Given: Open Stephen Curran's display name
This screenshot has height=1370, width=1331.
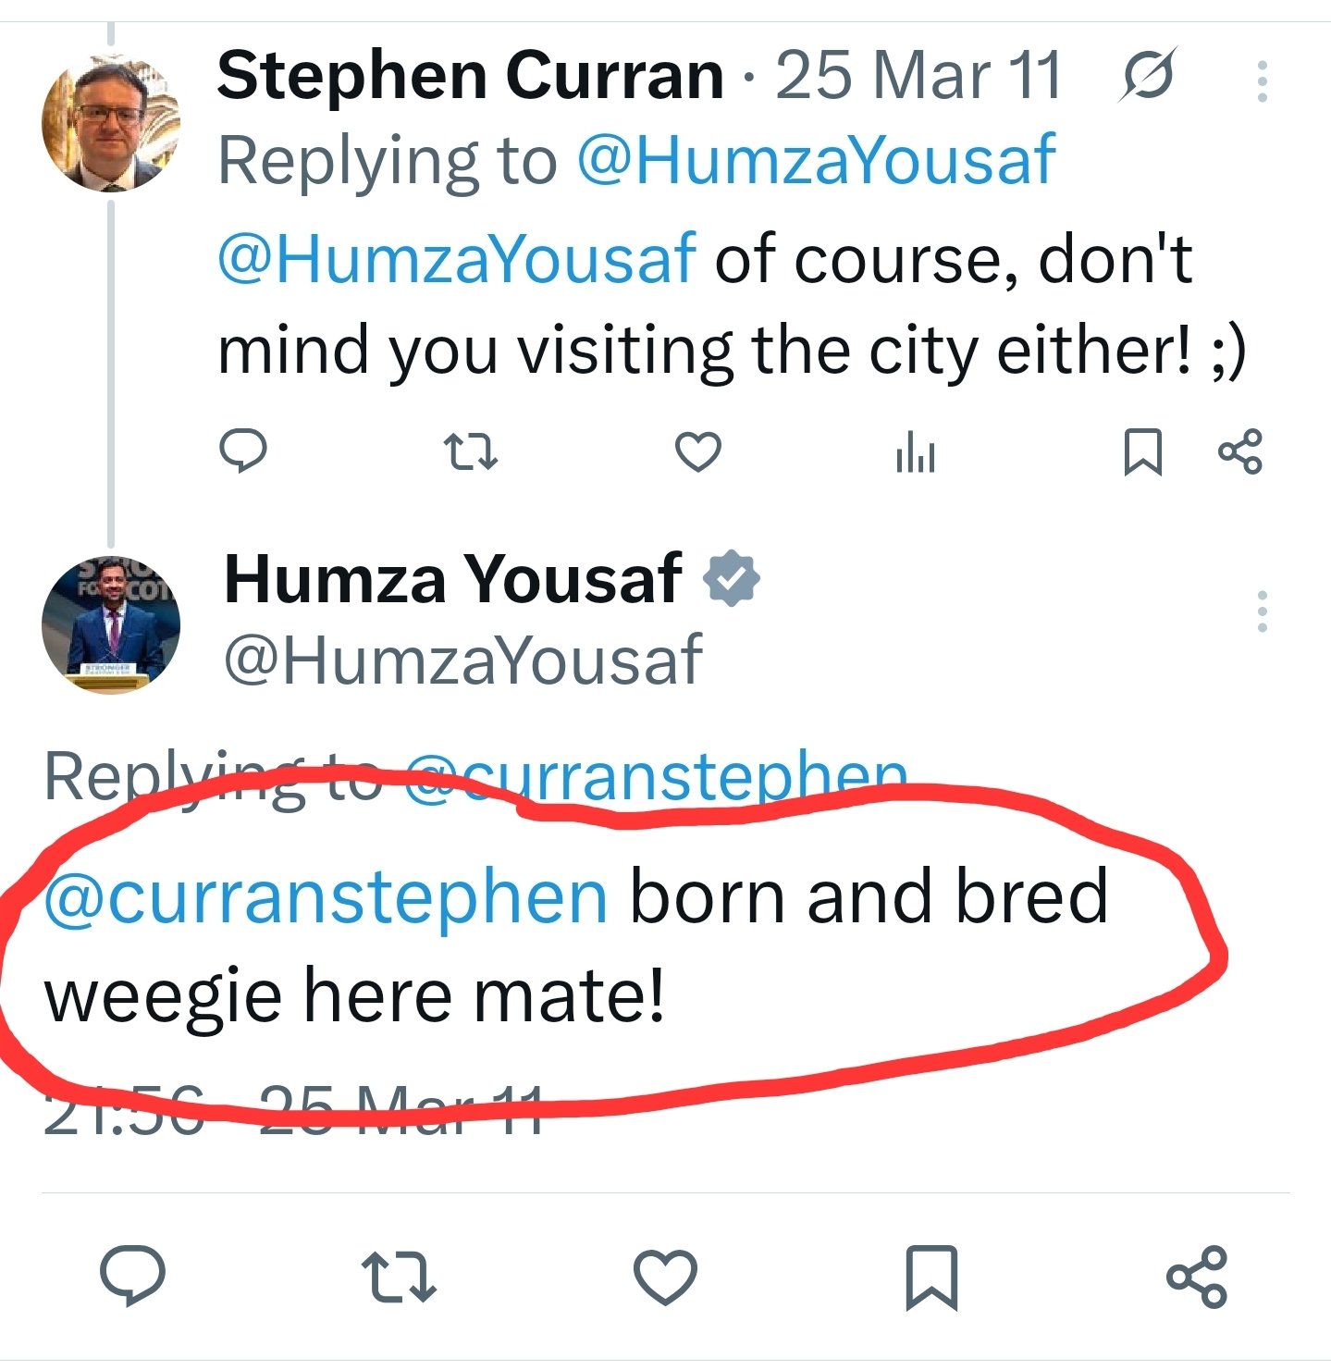Looking at the screenshot, I should 470,75.
